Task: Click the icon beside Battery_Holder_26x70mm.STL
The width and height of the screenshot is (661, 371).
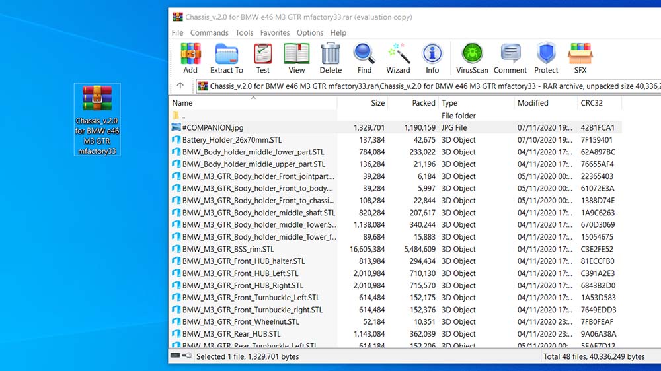Action: point(176,139)
